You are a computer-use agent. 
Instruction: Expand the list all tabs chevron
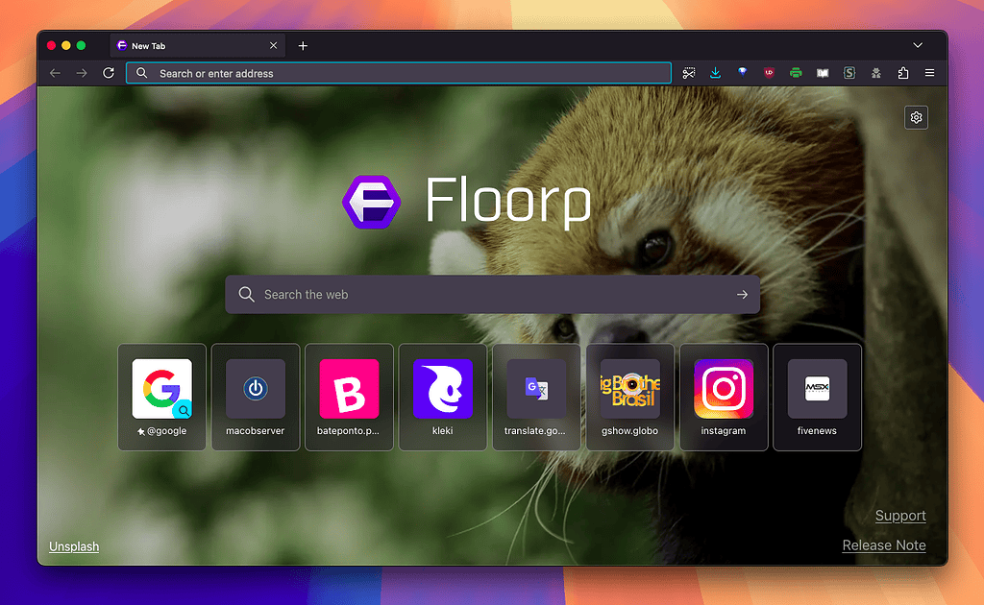(918, 45)
